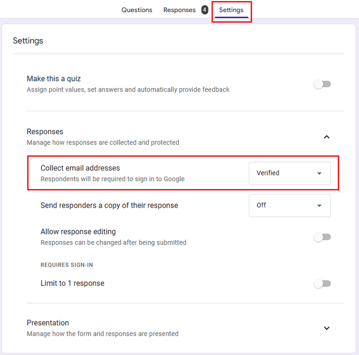Click the Collect email addresses label

click(x=80, y=168)
